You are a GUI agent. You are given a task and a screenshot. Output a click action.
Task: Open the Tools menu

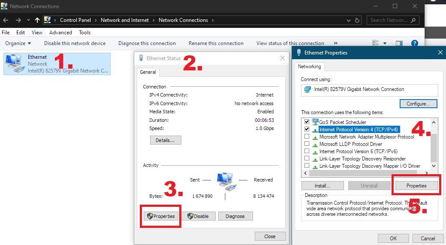[x=84, y=33]
